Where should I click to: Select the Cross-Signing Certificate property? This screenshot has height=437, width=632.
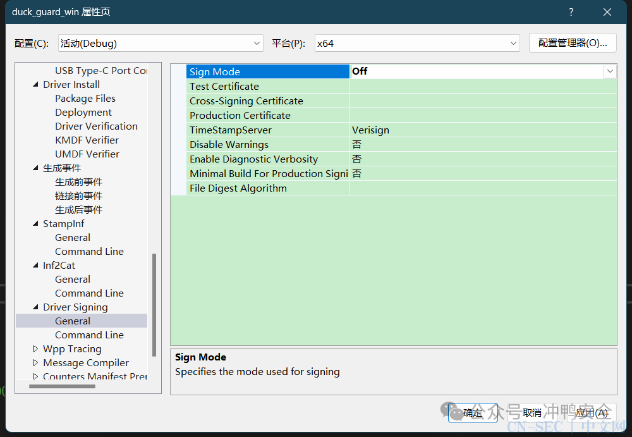coord(268,101)
